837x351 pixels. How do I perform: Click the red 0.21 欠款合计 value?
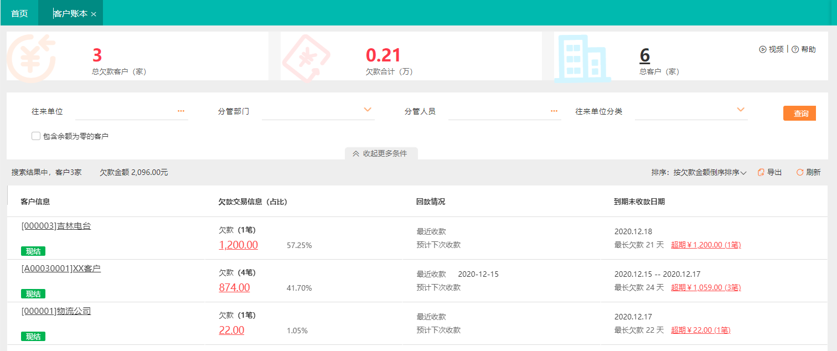pyautogui.click(x=383, y=55)
